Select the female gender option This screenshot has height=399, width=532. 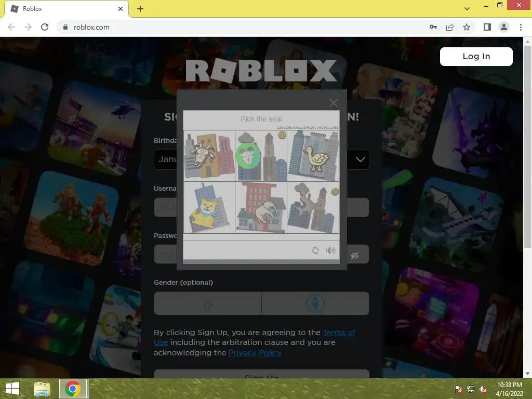208,303
